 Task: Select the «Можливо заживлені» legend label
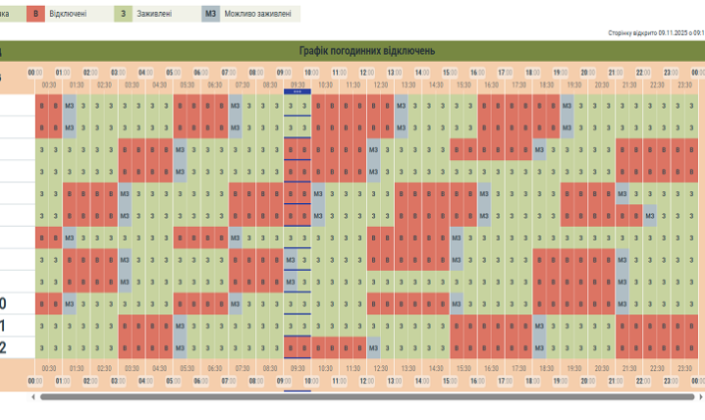[x=258, y=14]
